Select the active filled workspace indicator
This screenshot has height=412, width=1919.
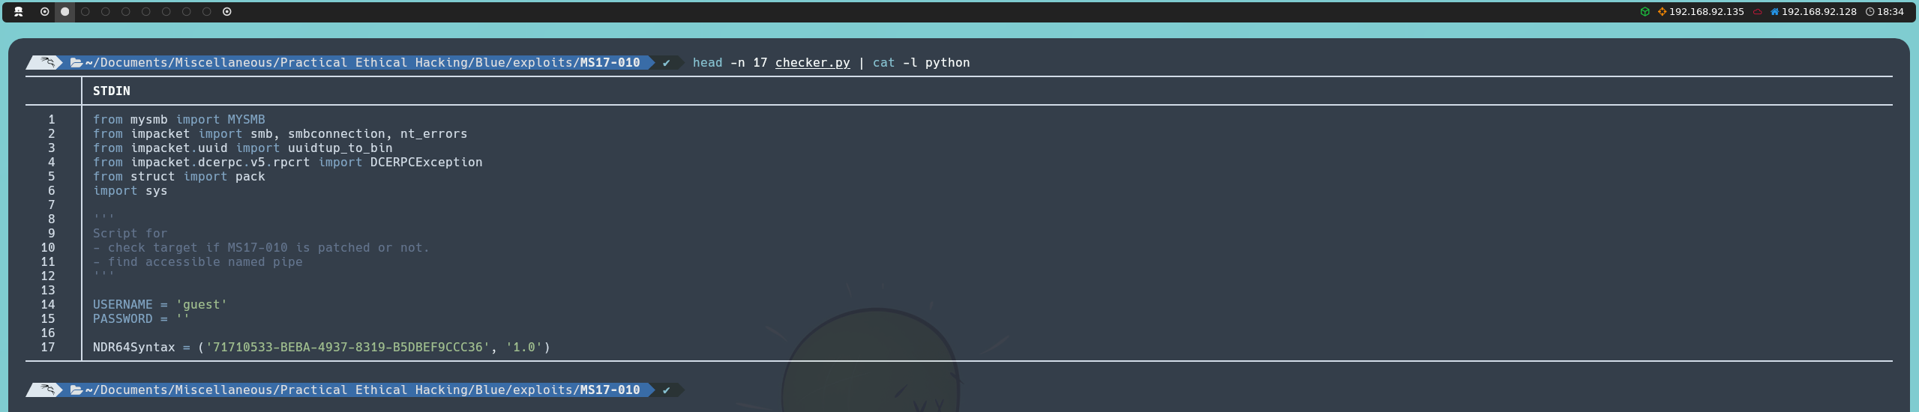65,11
